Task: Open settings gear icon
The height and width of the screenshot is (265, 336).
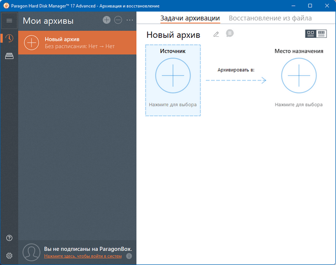Action: point(9,256)
